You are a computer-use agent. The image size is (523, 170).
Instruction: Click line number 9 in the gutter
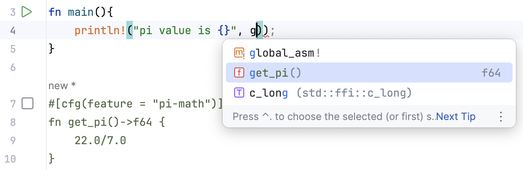13,140
